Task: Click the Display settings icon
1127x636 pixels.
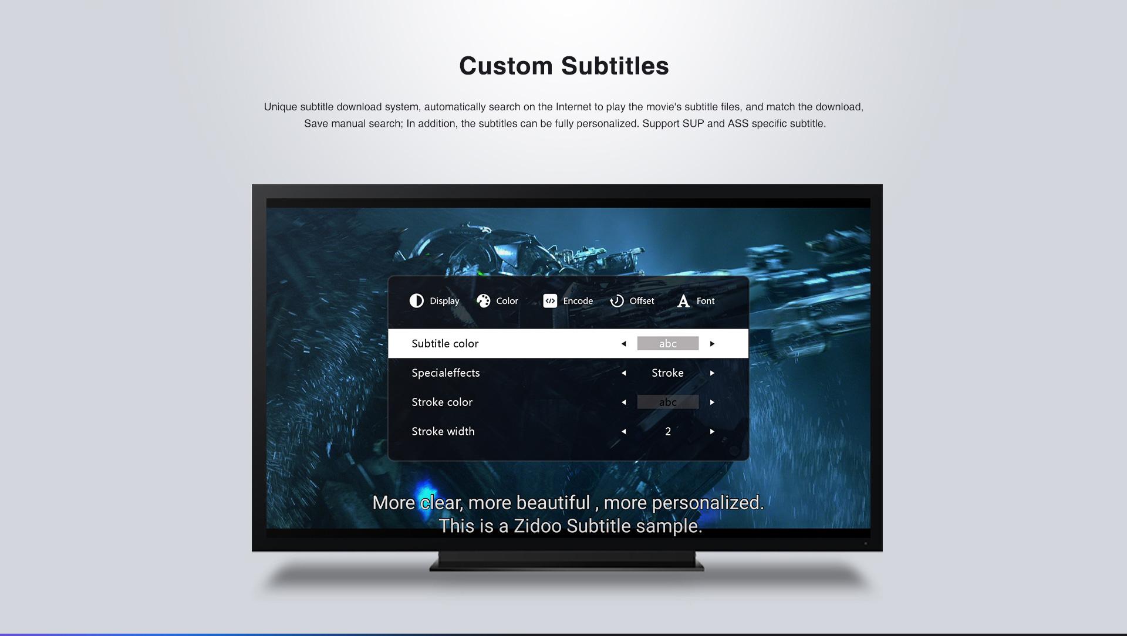Action: [x=416, y=300]
